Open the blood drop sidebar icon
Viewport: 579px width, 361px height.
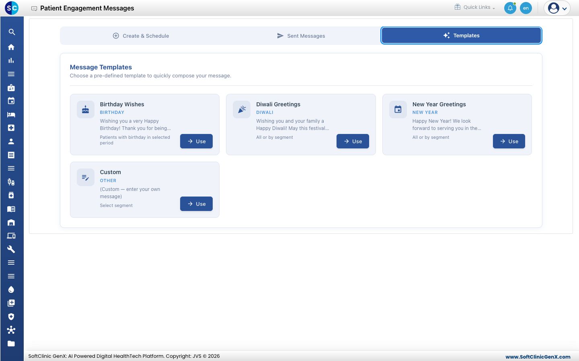(x=11, y=290)
